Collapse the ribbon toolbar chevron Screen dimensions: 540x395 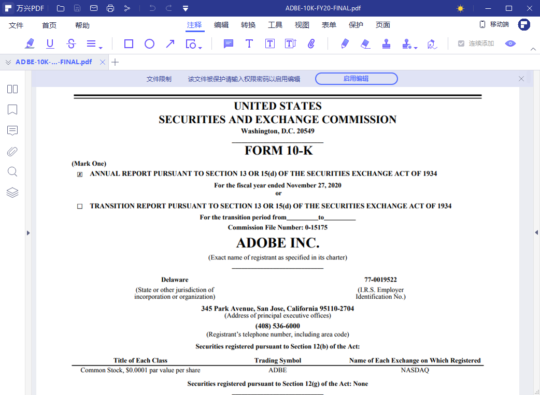pyautogui.click(x=533, y=49)
